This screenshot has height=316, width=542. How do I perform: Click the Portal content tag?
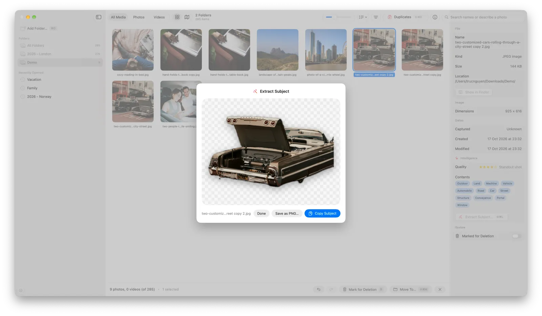[x=500, y=198]
